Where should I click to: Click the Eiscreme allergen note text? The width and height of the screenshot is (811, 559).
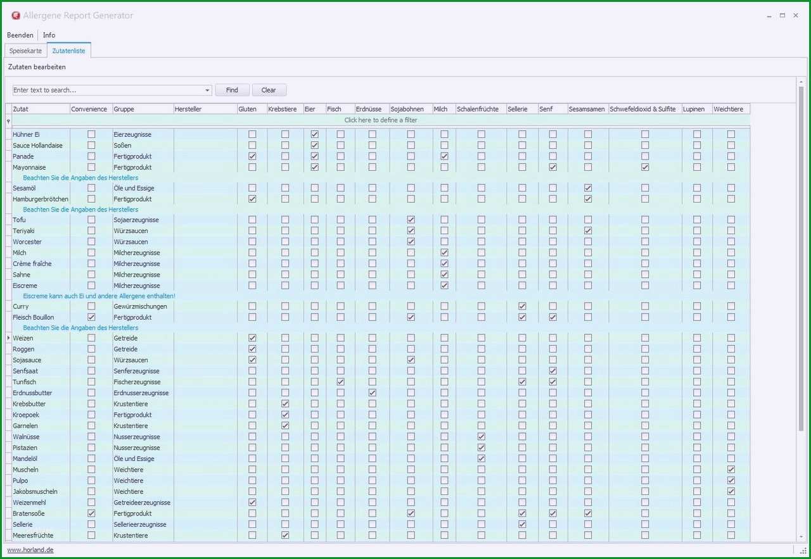(99, 296)
